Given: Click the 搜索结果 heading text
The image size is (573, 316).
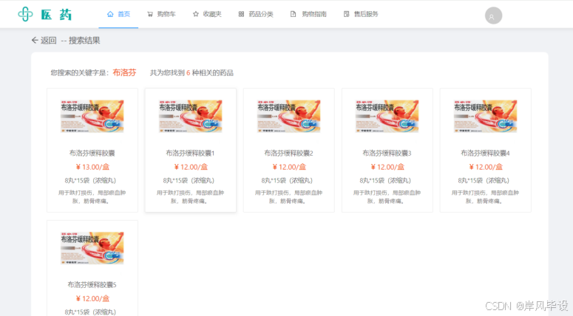Looking at the screenshot, I should point(84,40).
